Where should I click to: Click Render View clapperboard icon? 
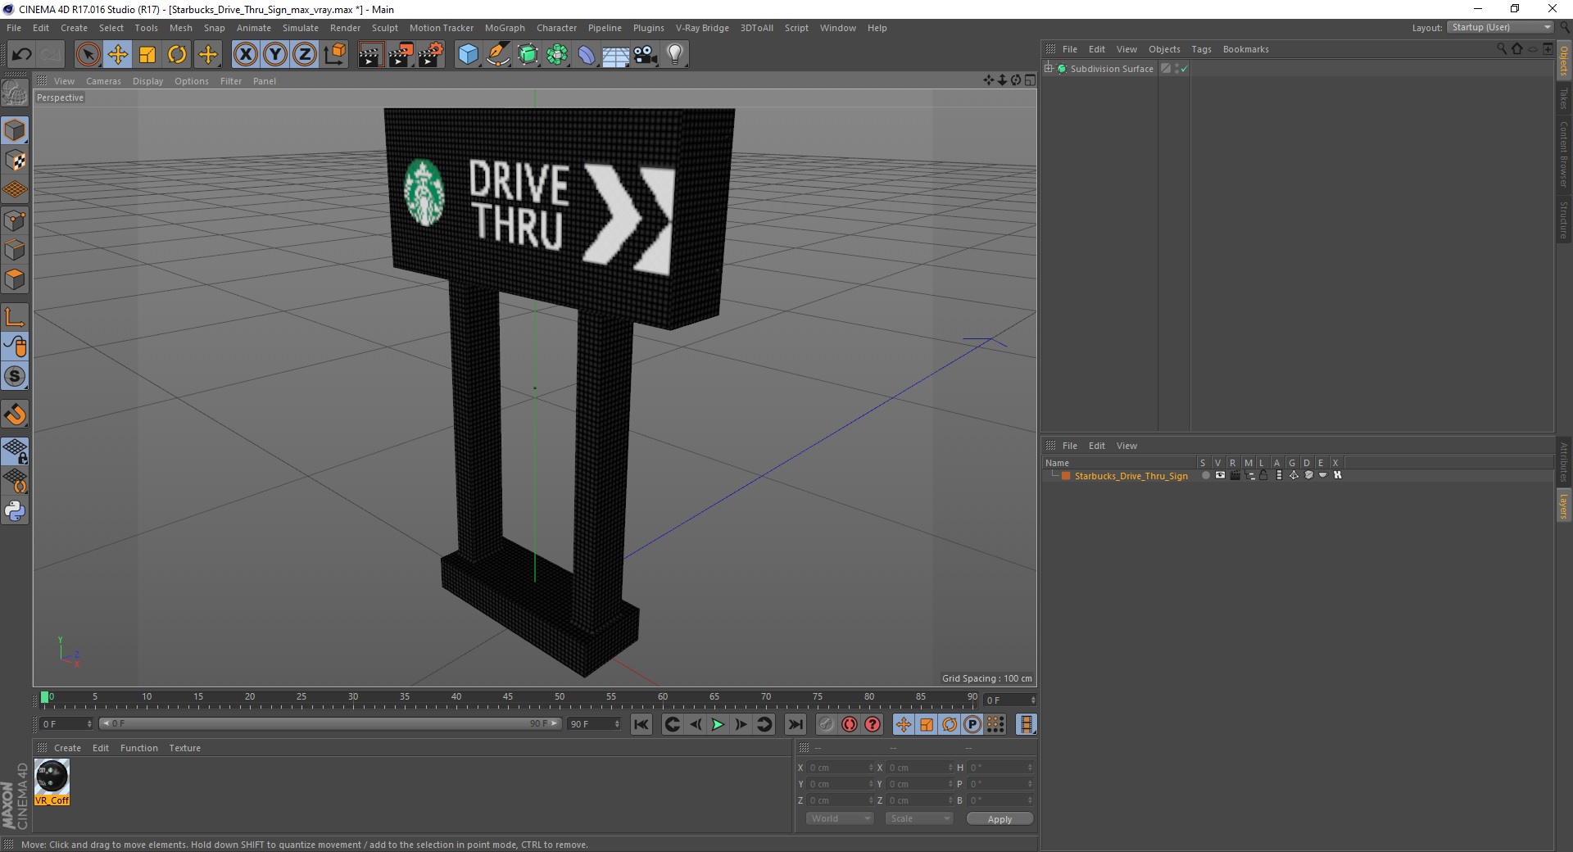coord(370,55)
